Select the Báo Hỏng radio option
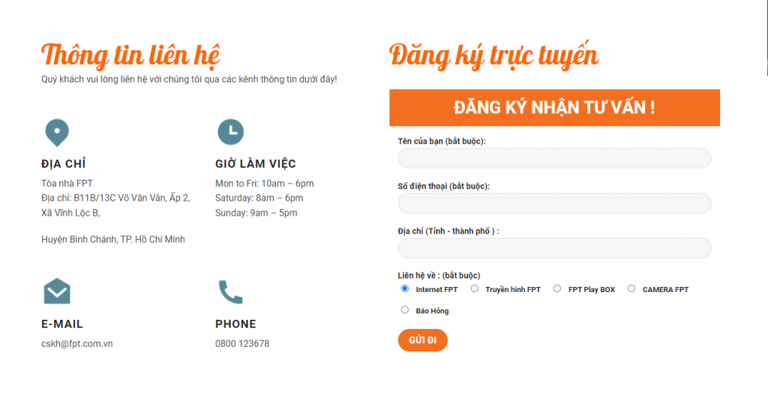This screenshot has height=397, width=768. (404, 309)
